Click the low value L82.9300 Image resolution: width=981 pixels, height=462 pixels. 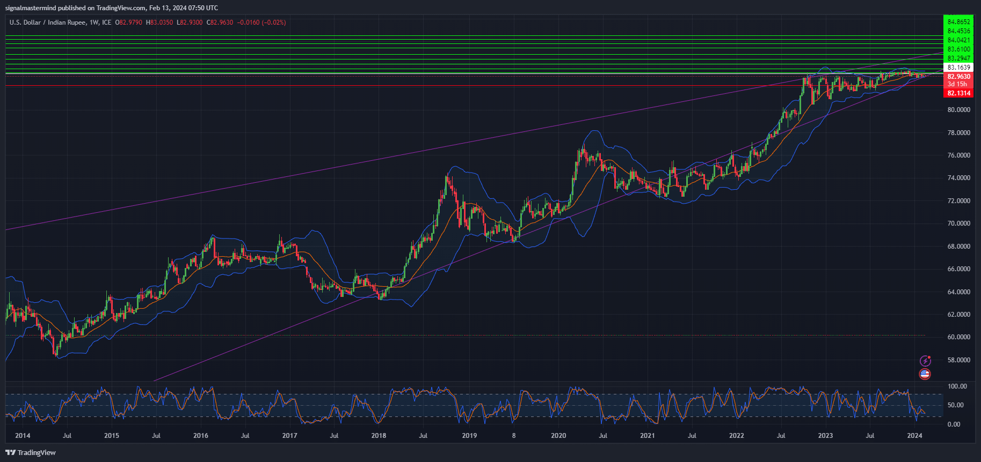[190, 23]
